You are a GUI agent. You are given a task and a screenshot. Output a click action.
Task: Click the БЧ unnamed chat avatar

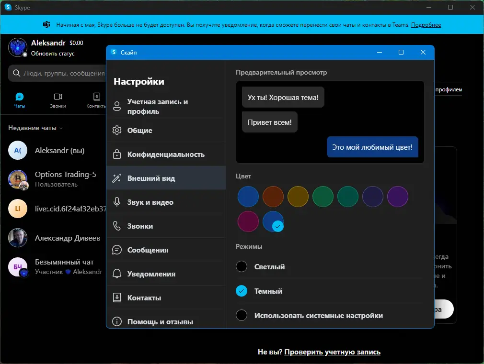click(18, 267)
